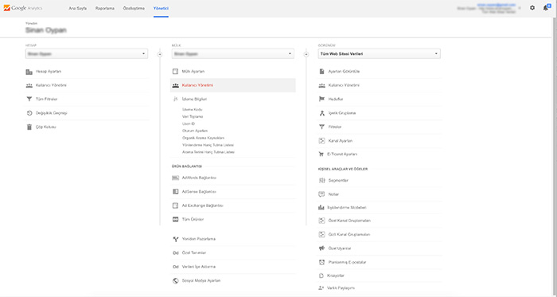Click the trash can icon for Çöp Kutusu
Screen dimensions: 557x297
pos(29,127)
